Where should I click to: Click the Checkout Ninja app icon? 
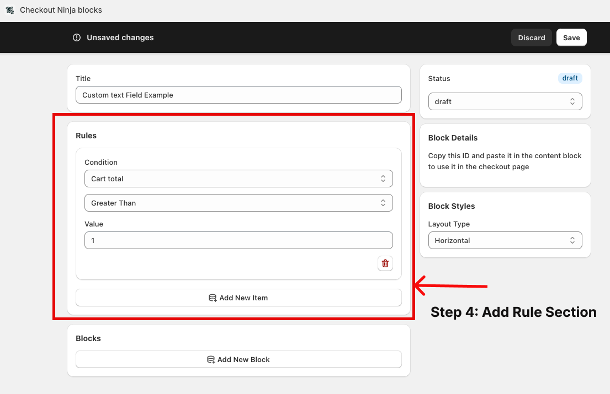pos(9,10)
